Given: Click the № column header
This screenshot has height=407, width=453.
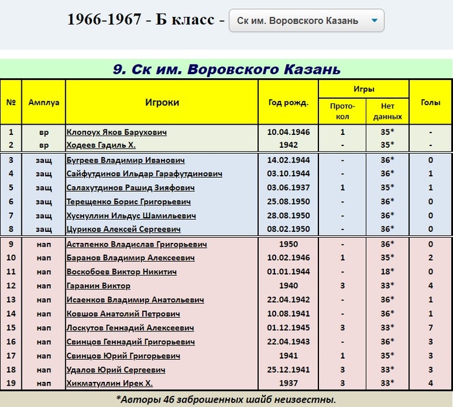Looking at the screenshot, I should tap(11, 102).
